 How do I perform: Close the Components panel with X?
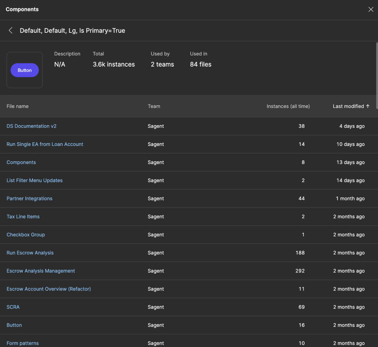click(x=371, y=9)
